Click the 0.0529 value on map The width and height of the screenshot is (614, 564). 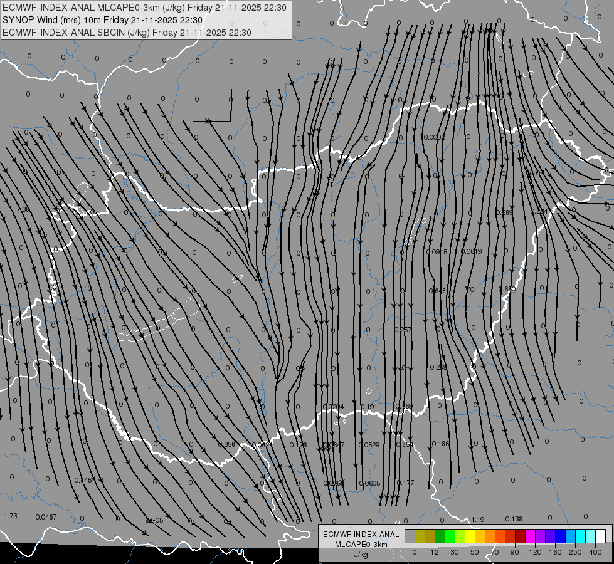coord(369,445)
